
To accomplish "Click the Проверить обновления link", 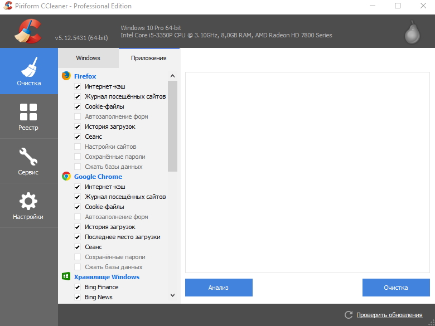I will [389, 315].
